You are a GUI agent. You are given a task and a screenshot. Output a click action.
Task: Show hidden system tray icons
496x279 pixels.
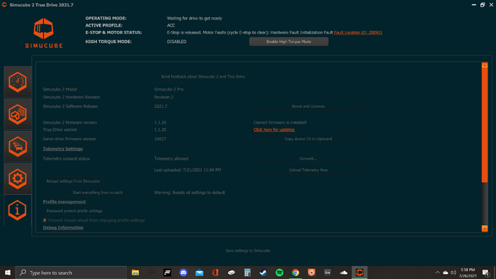point(438,273)
